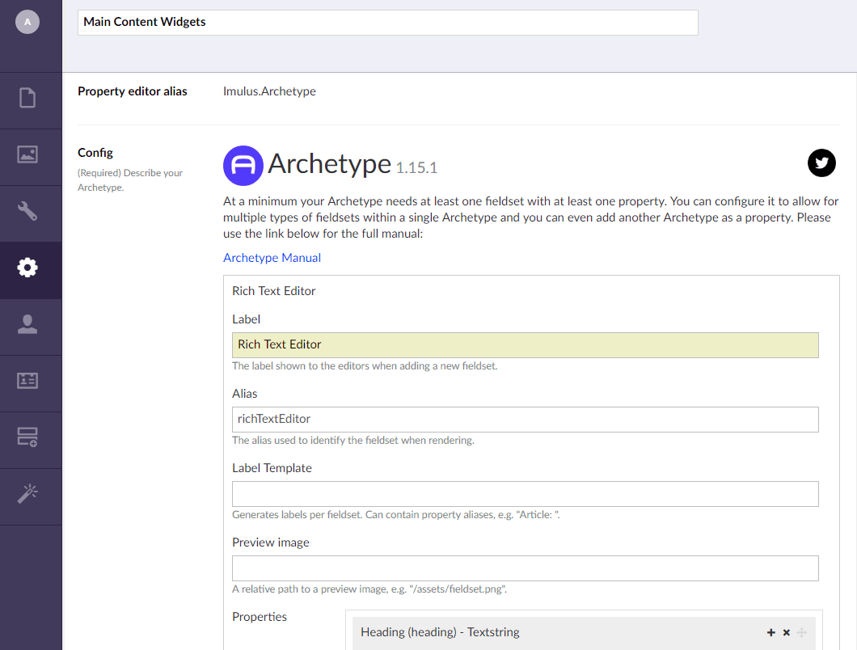Click the Main Content Widgets name field

click(387, 23)
